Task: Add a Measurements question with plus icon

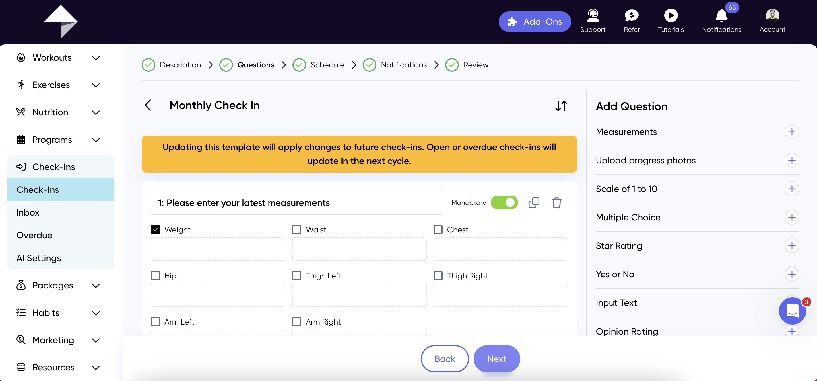Action: tap(792, 132)
